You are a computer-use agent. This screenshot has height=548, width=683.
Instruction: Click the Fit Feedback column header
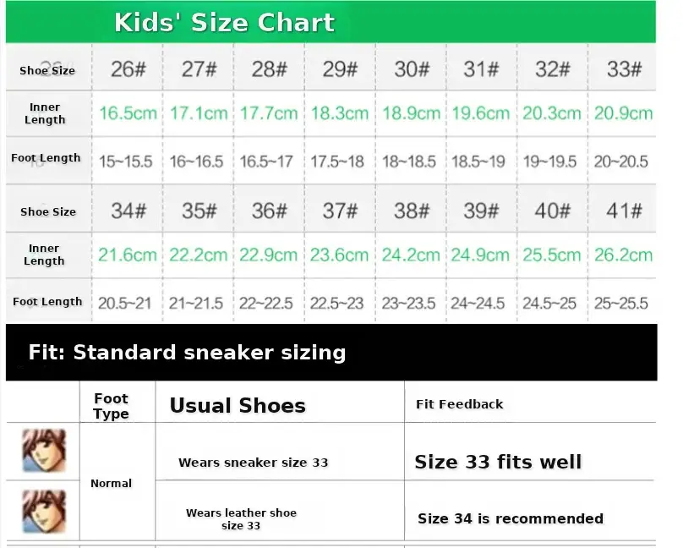[460, 404]
